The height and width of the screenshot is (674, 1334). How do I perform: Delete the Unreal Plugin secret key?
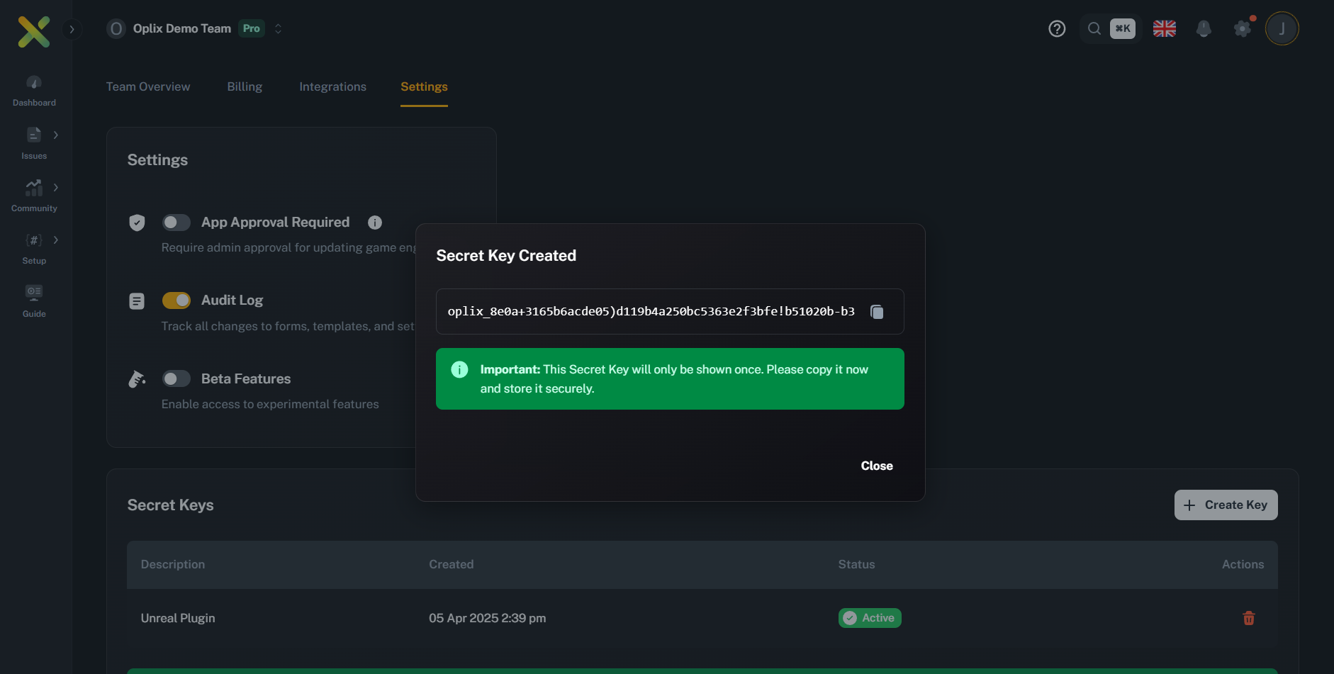1248,618
